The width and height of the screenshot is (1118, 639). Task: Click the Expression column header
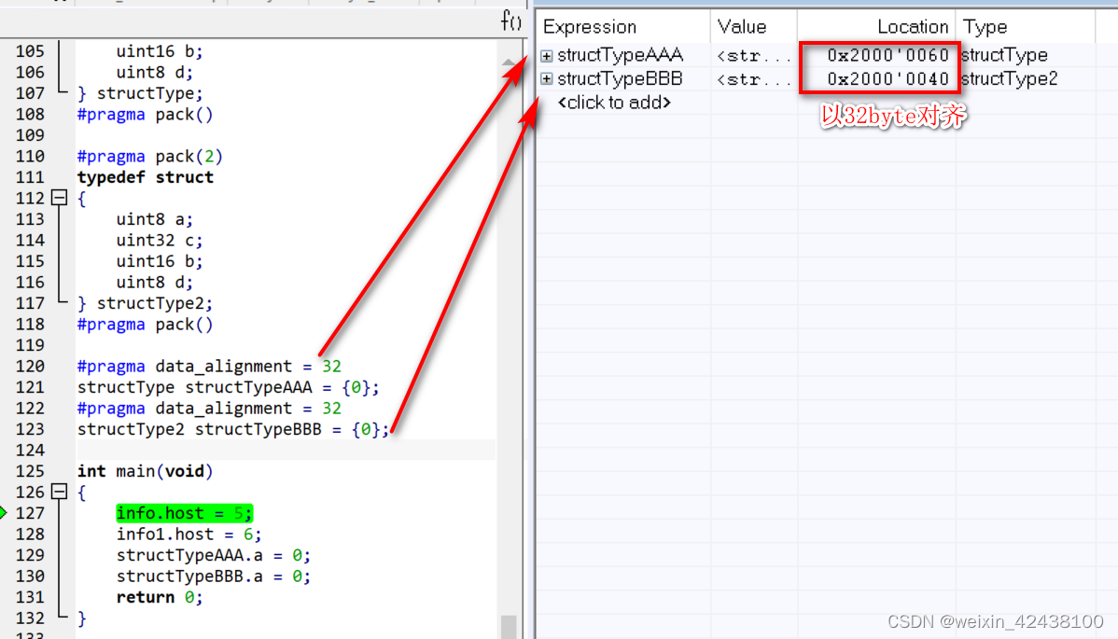click(589, 26)
